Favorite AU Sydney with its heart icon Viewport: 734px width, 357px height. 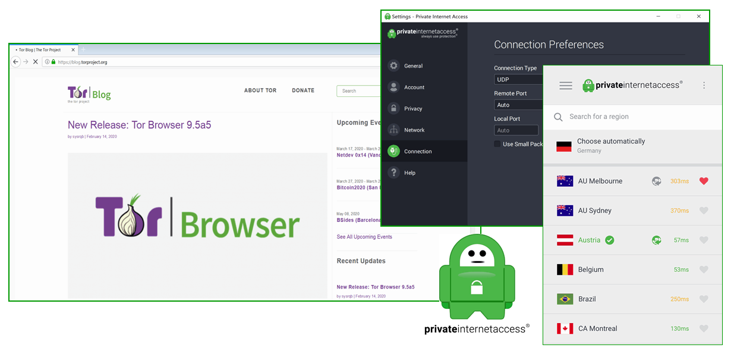coord(704,211)
